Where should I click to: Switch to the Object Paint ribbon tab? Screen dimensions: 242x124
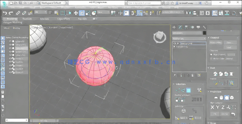tap(63, 19)
